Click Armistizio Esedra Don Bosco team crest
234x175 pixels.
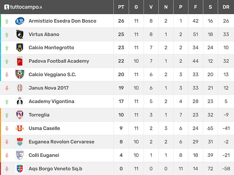20,21
